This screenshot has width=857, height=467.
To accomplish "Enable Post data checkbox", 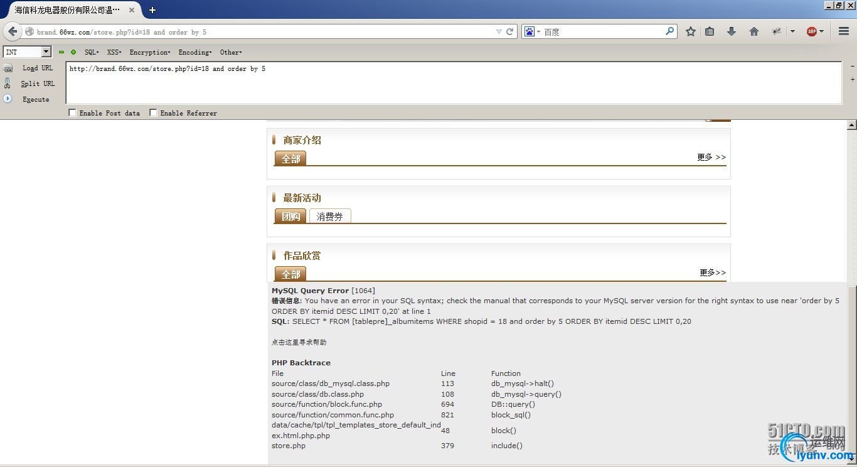I will click(x=73, y=113).
